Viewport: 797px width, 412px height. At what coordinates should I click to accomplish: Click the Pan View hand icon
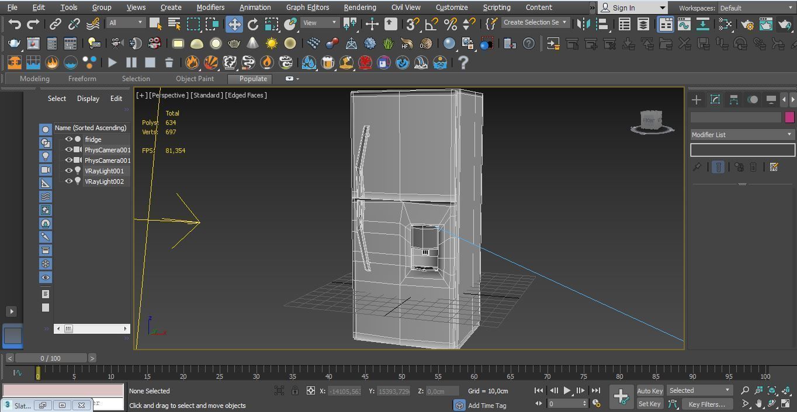[x=759, y=404]
